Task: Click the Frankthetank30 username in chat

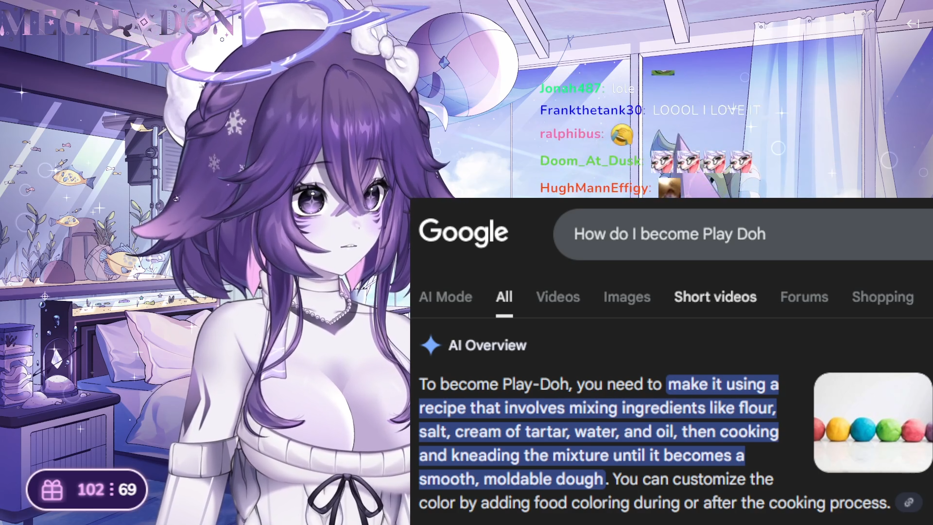Action: tap(591, 110)
